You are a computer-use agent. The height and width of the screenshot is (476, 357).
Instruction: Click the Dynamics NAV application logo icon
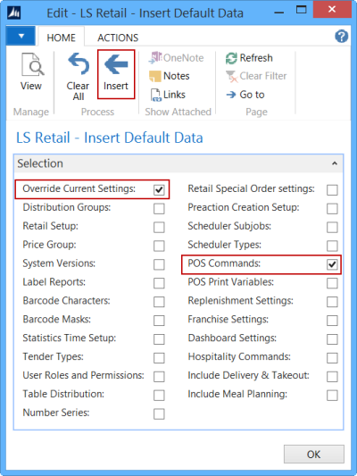point(14,13)
